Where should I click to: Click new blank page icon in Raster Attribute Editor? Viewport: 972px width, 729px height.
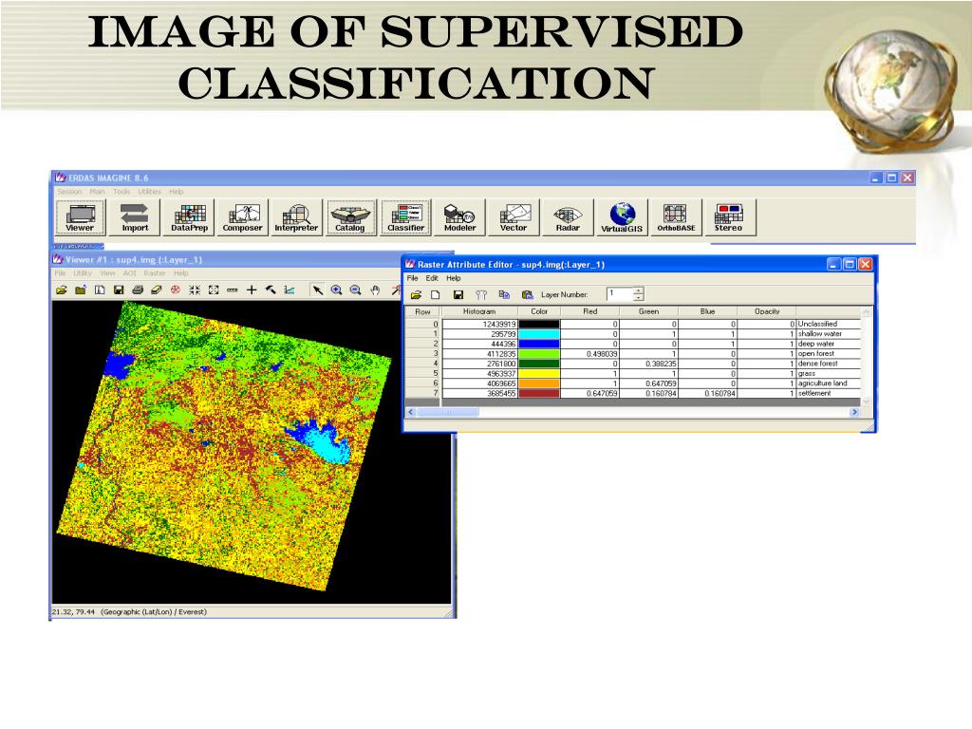[x=435, y=294]
